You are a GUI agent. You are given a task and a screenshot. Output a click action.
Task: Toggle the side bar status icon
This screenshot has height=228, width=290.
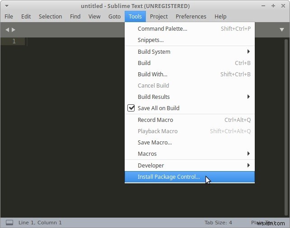click(9, 223)
